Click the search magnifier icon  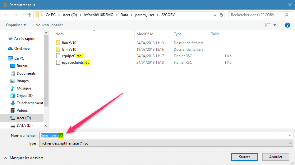[286, 15]
